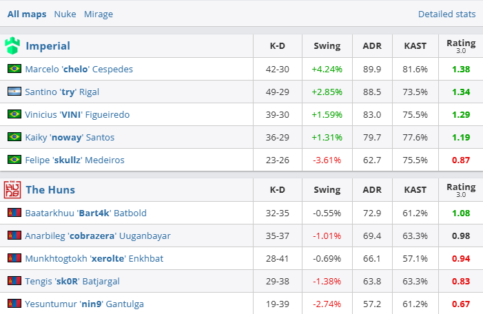483x314 pixels.
Task: Click the flag icon beside VINI Figueiredo
Action: coord(14,114)
